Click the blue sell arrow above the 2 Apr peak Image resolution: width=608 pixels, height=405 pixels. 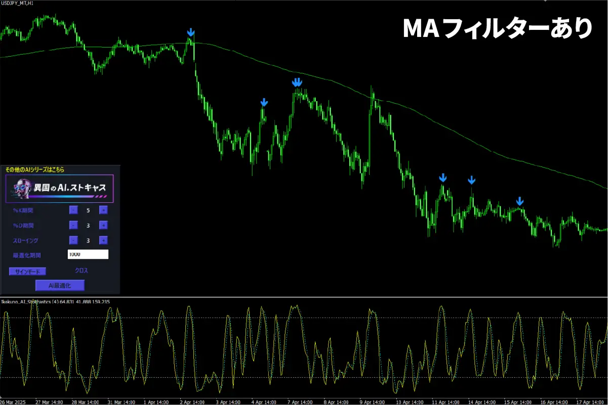[190, 33]
